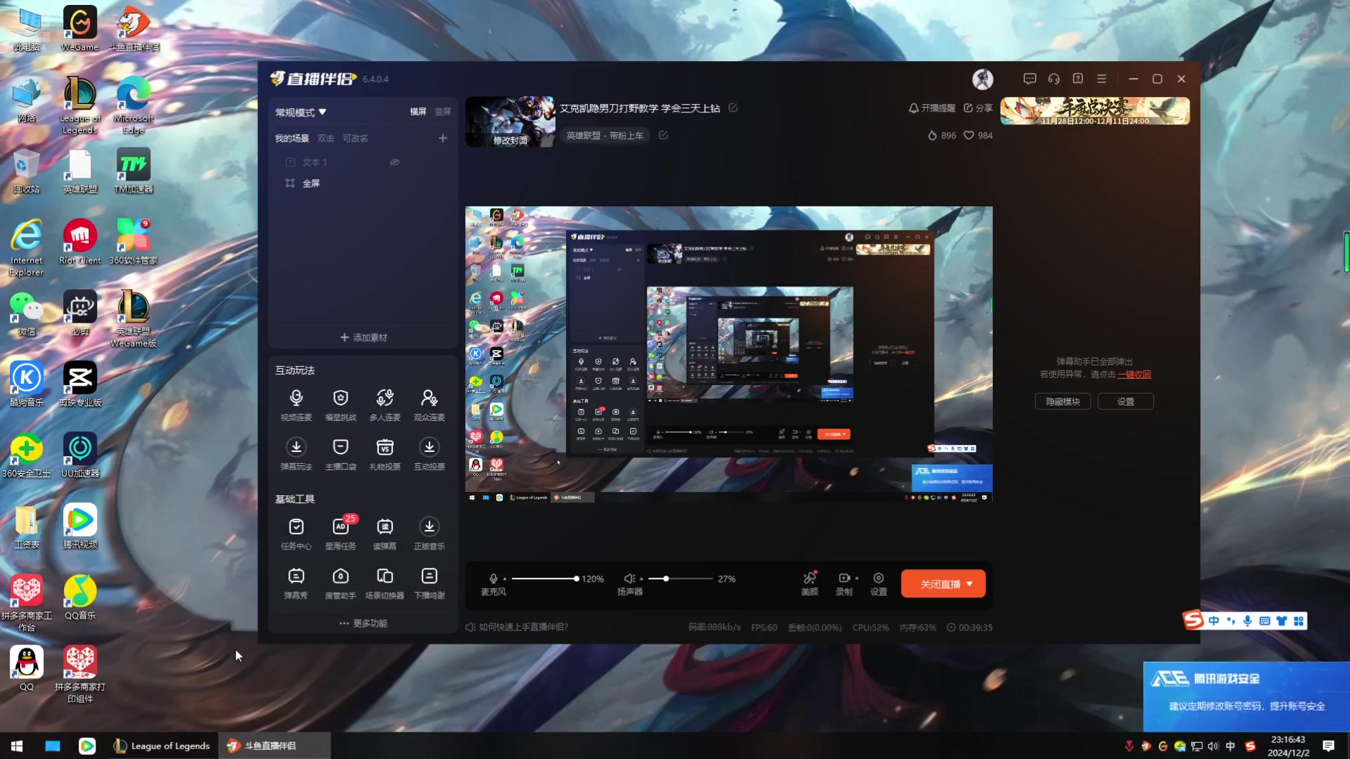Image resolution: width=1350 pixels, height=759 pixels.
Task: Download the 弹幕玩法 plugin
Action: click(x=296, y=454)
